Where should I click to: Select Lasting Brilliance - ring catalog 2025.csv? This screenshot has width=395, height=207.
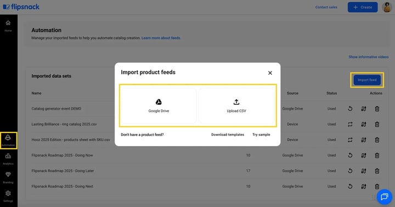[64, 124]
